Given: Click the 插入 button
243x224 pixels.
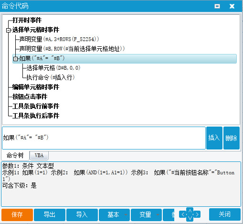Looking at the screenshot, I should coord(214,138).
